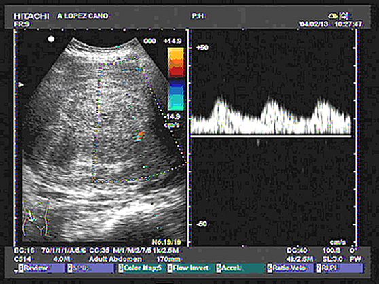Open the Review function button
The image size is (379, 284).
(x=42, y=268)
